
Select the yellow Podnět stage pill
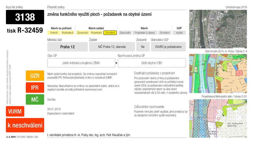[54, 33]
